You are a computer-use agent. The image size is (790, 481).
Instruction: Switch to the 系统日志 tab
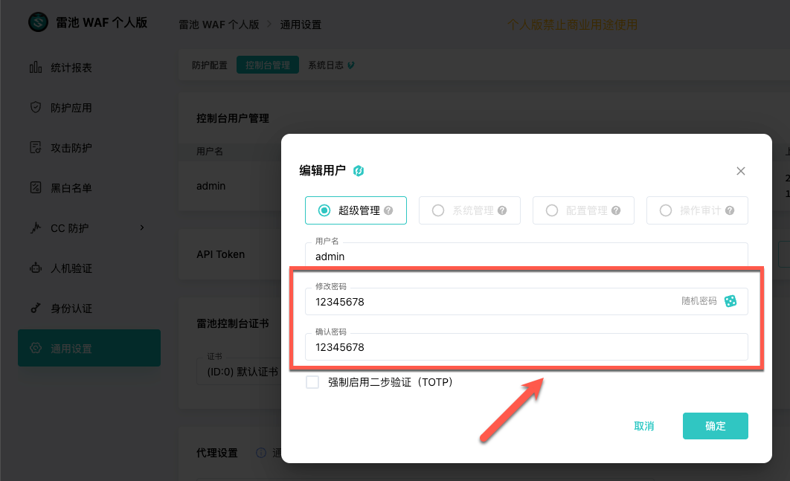pyautogui.click(x=326, y=65)
